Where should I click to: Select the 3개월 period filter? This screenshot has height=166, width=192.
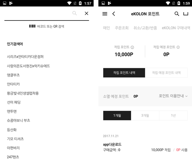145,116
